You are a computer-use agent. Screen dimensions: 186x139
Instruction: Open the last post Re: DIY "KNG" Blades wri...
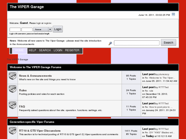(x=160, y=132)
